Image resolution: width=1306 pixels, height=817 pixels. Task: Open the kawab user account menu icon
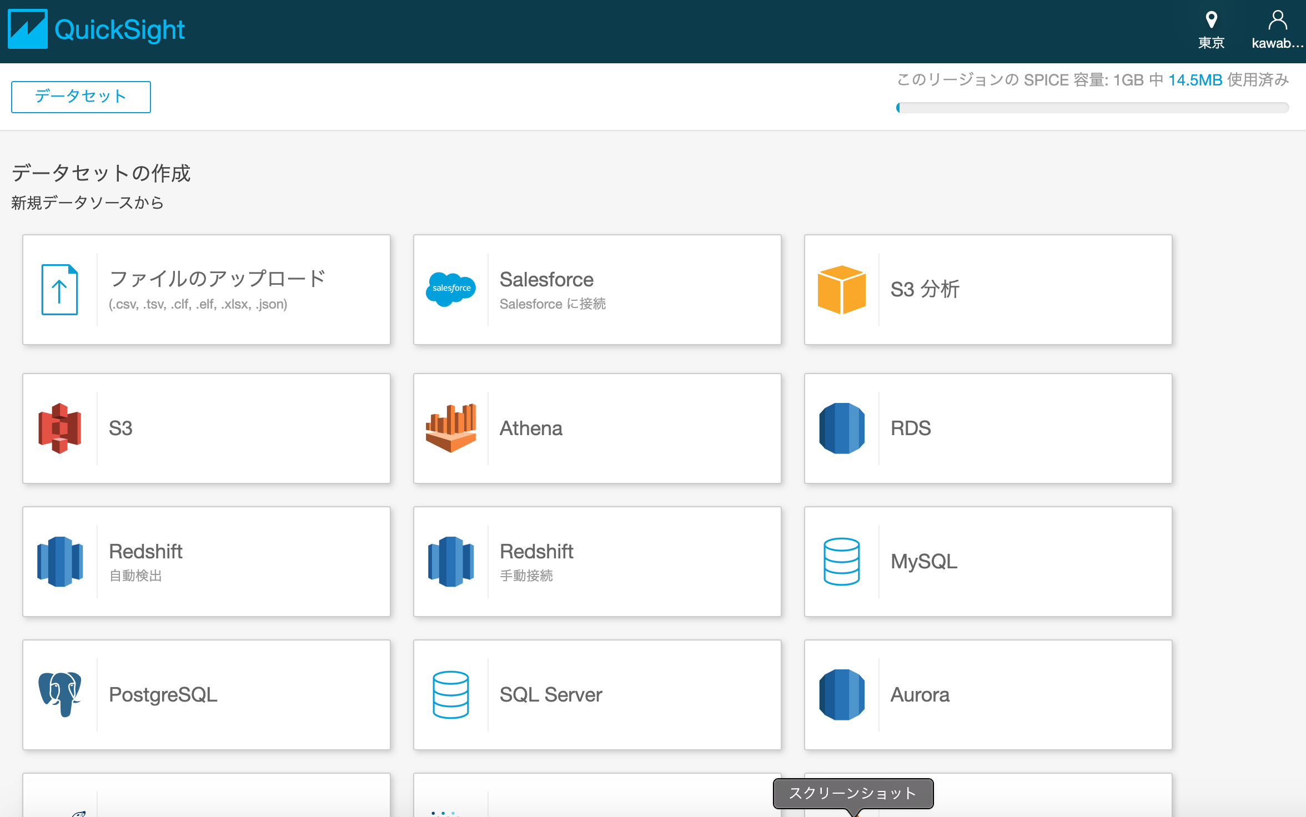(1278, 20)
